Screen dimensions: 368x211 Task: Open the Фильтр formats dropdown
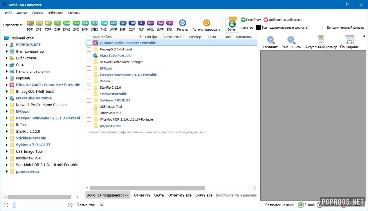pyautogui.click(x=290, y=28)
